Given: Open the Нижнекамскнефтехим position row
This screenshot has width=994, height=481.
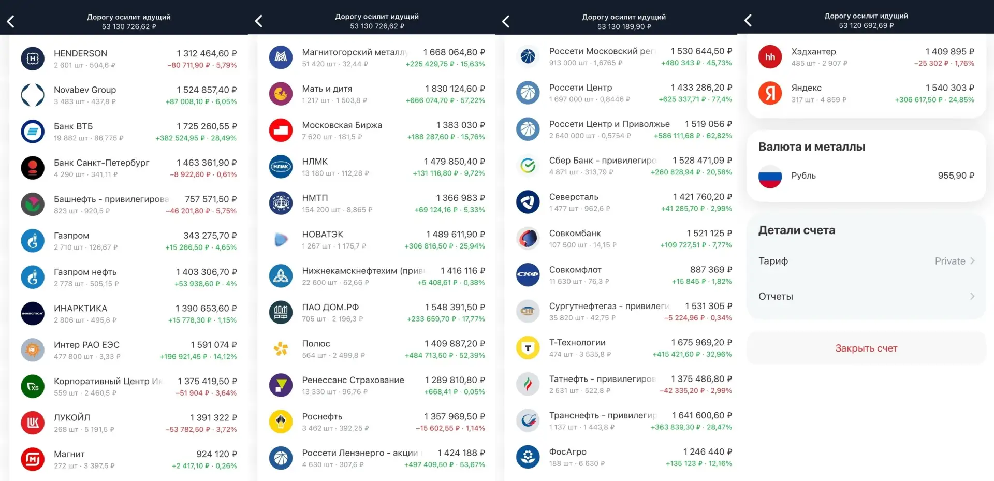Looking at the screenshot, I should click(377, 276).
